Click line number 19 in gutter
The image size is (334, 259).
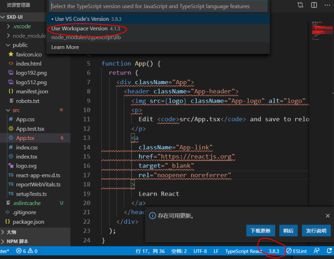(87, 193)
